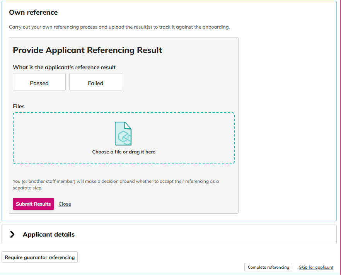Select Passed as the reference result
341x276 pixels.
pos(39,82)
